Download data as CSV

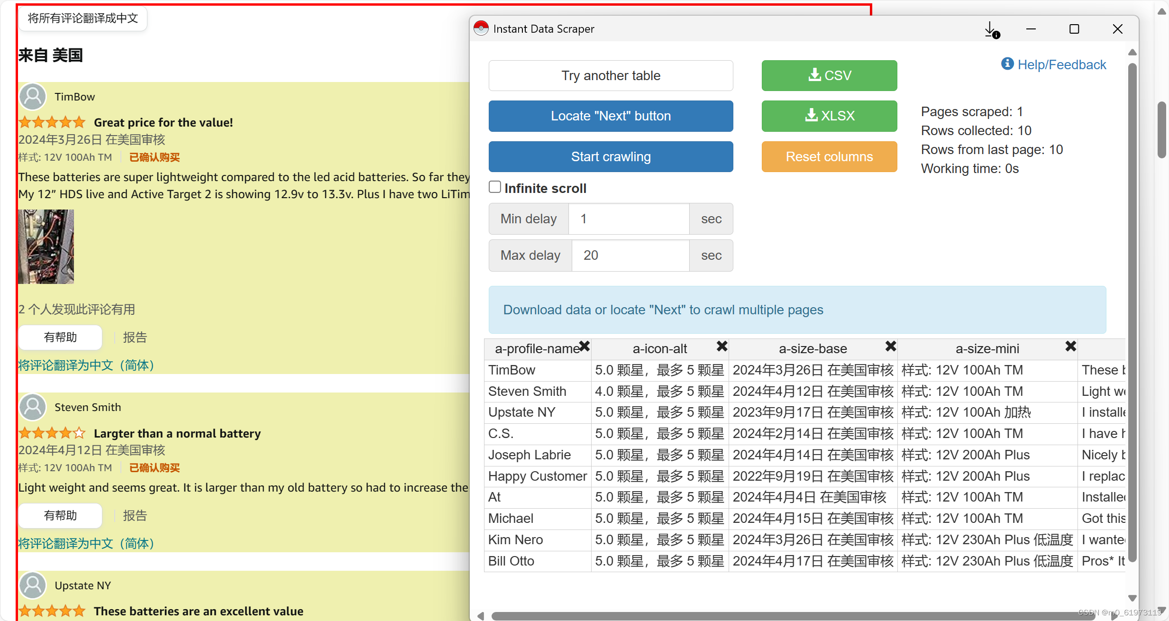tap(829, 75)
